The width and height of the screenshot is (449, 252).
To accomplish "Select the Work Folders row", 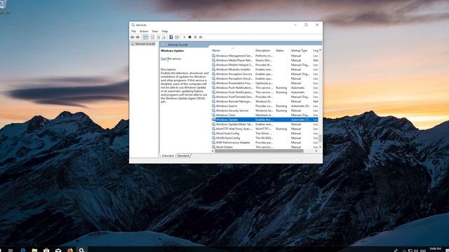I will click(x=265, y=147).
